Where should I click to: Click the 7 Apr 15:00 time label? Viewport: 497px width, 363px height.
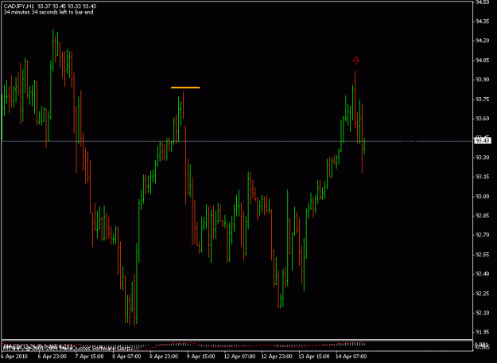[x=89, y=357]
